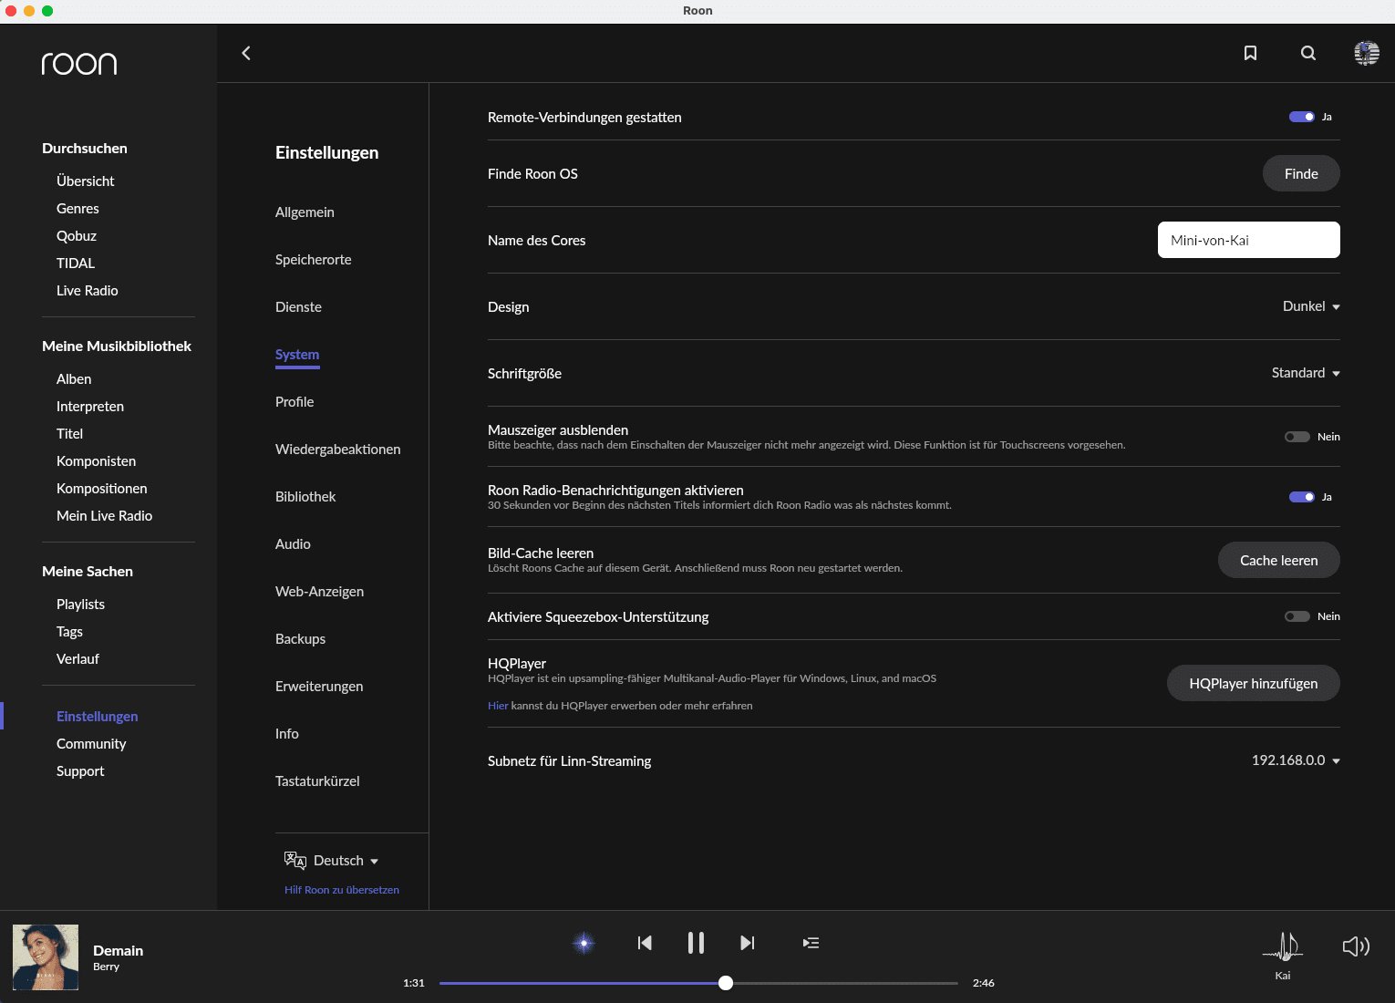Viewport: 1395px width, 1003px height.
Task: Open Tags in the sidebar
Action: pyautogui.click(x=69, y=632)
